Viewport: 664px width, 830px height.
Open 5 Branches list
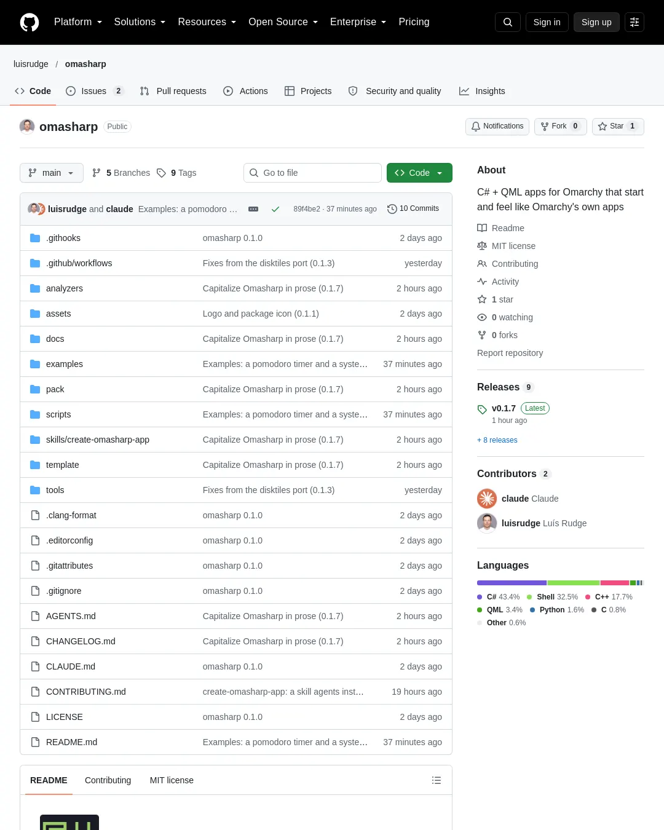[121, 173]
